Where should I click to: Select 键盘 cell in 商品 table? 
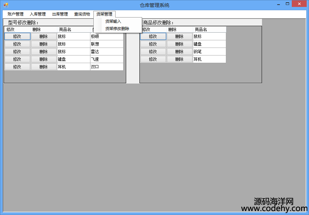[209, 44]
